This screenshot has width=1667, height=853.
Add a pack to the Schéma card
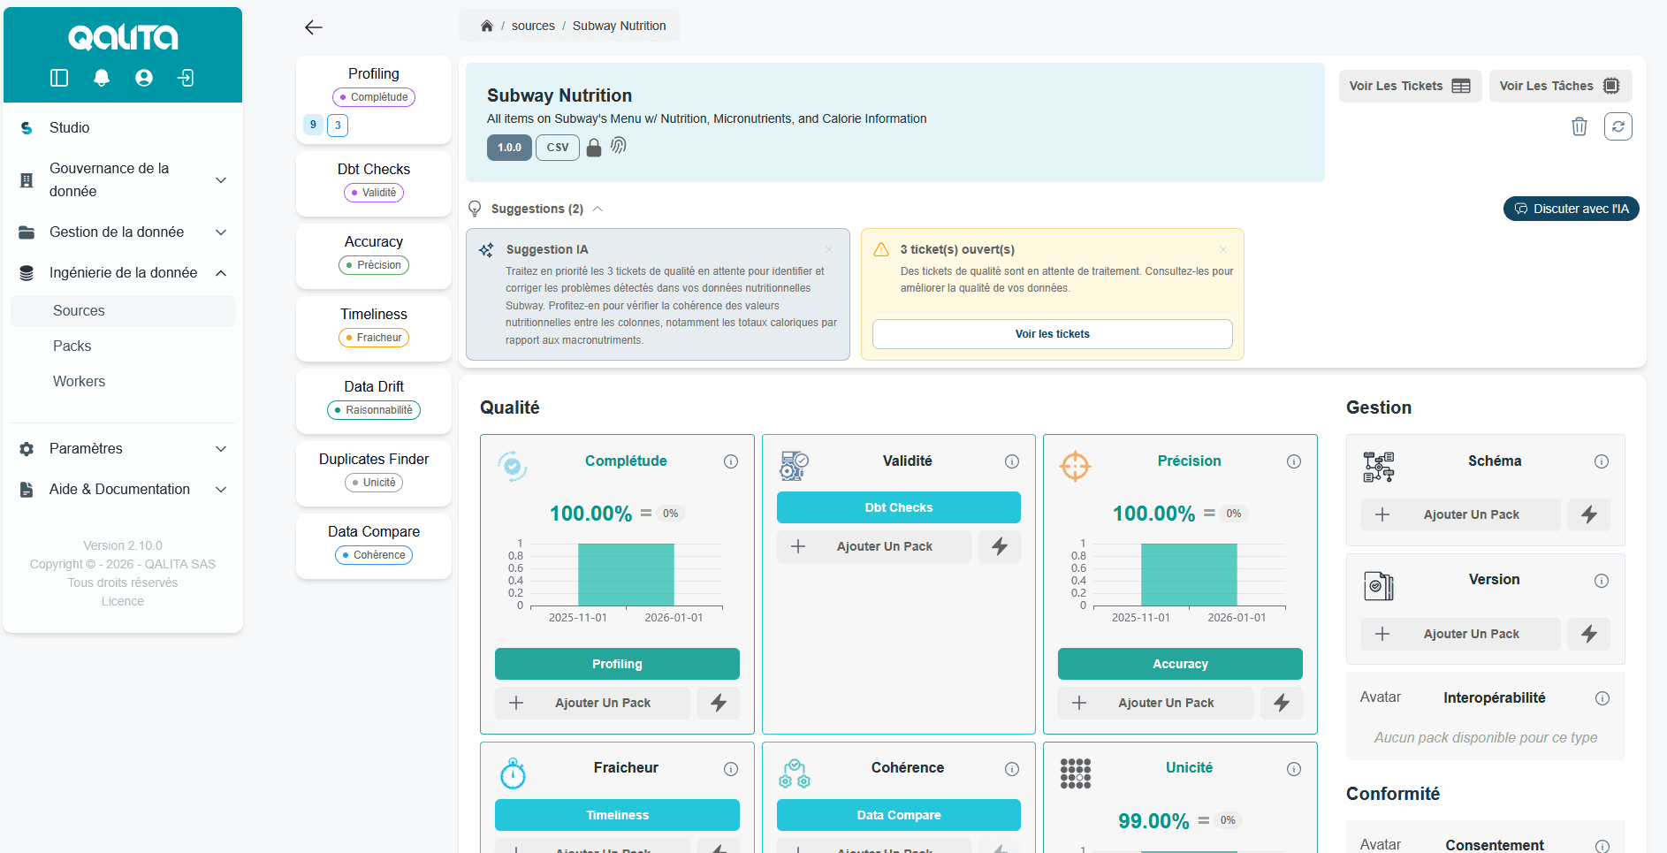coord(1460,514)
